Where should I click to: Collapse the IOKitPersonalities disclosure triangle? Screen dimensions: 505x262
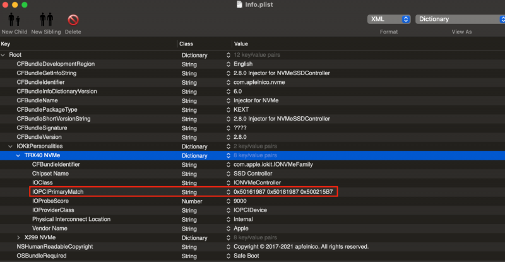click(10, 146)
